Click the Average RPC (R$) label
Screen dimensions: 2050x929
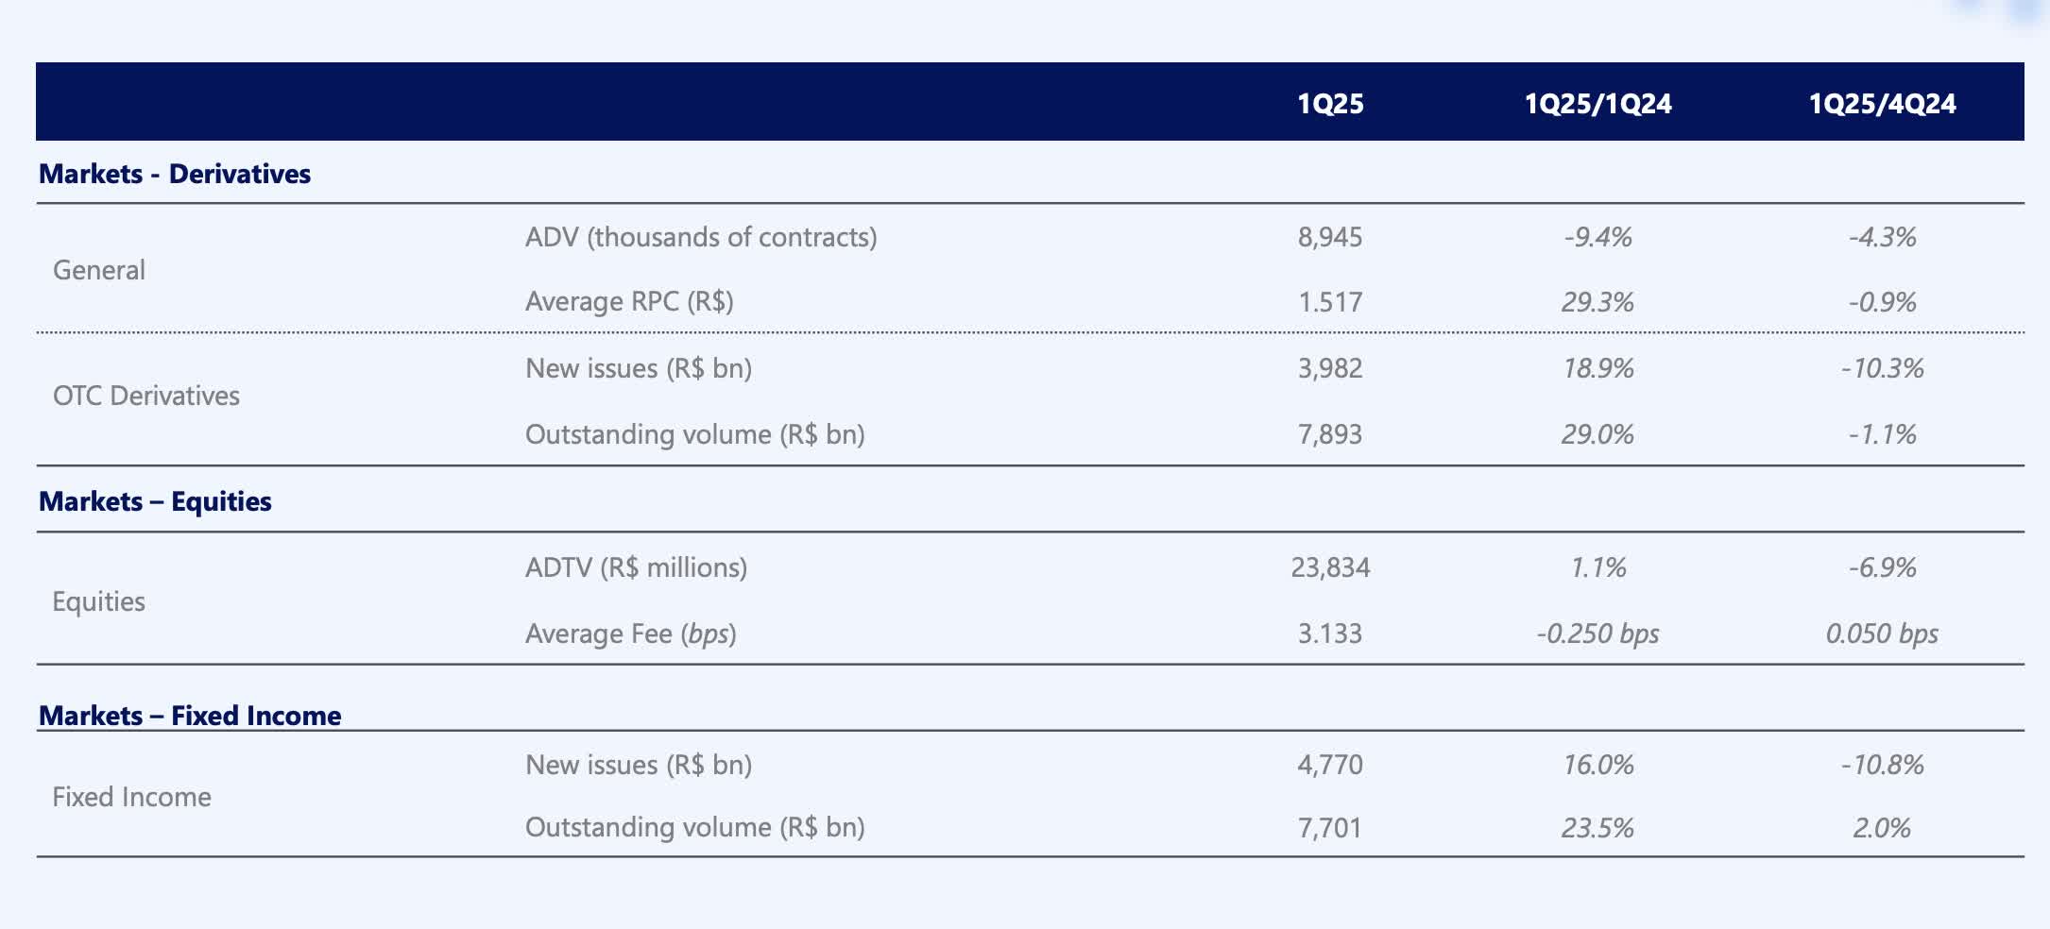click(629, 301)
